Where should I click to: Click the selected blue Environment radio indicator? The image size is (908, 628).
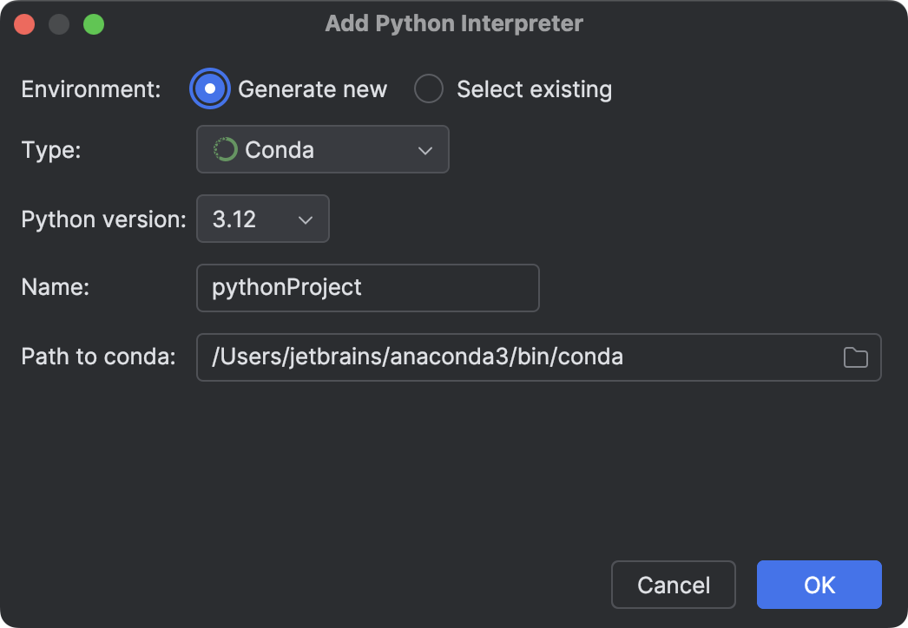[209, 88]
